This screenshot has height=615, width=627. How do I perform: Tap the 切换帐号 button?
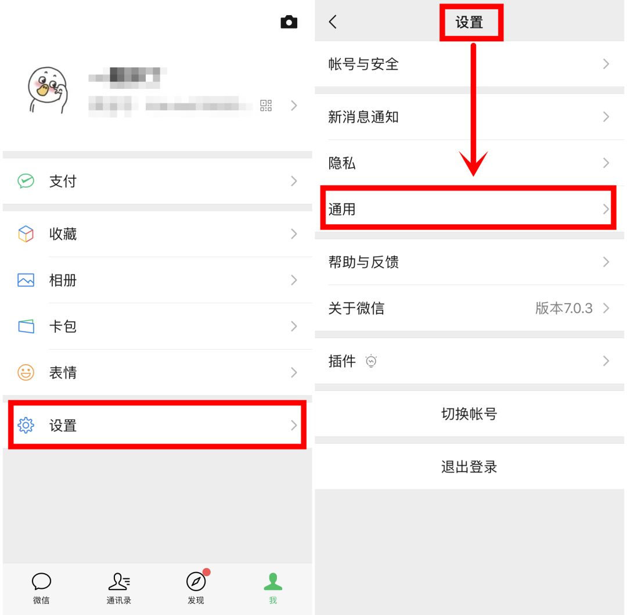click(x=470, y=414)
